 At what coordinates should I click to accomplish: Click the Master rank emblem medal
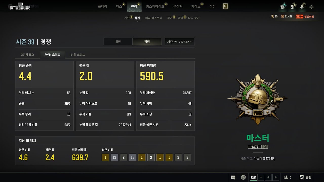[257, 99]
